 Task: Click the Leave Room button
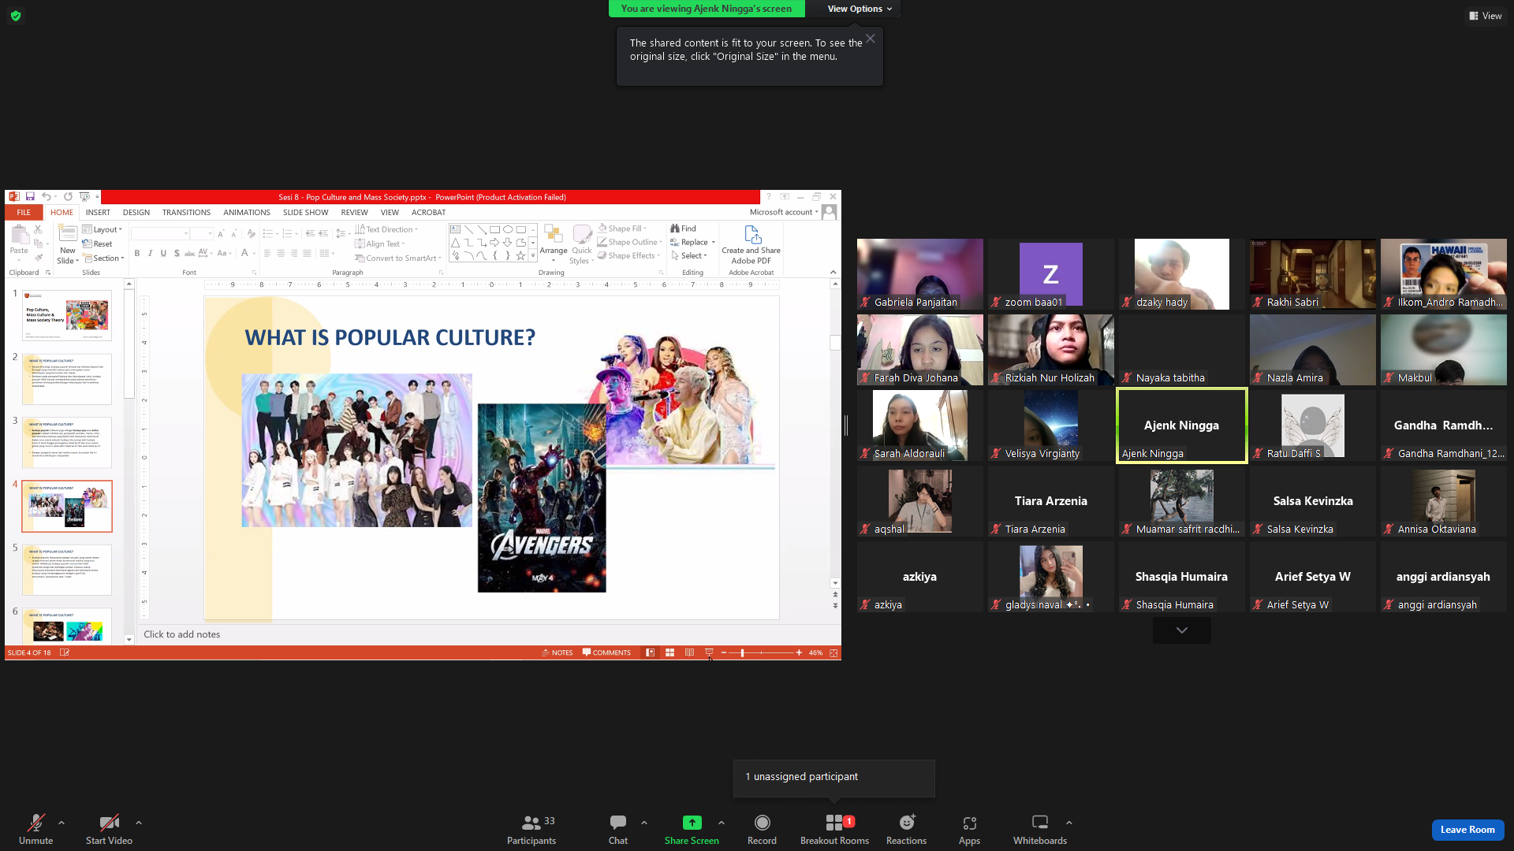click(1467, 830)
